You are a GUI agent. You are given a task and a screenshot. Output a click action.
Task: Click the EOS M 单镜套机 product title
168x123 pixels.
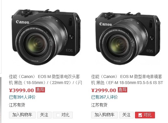[x=127, y=79]
